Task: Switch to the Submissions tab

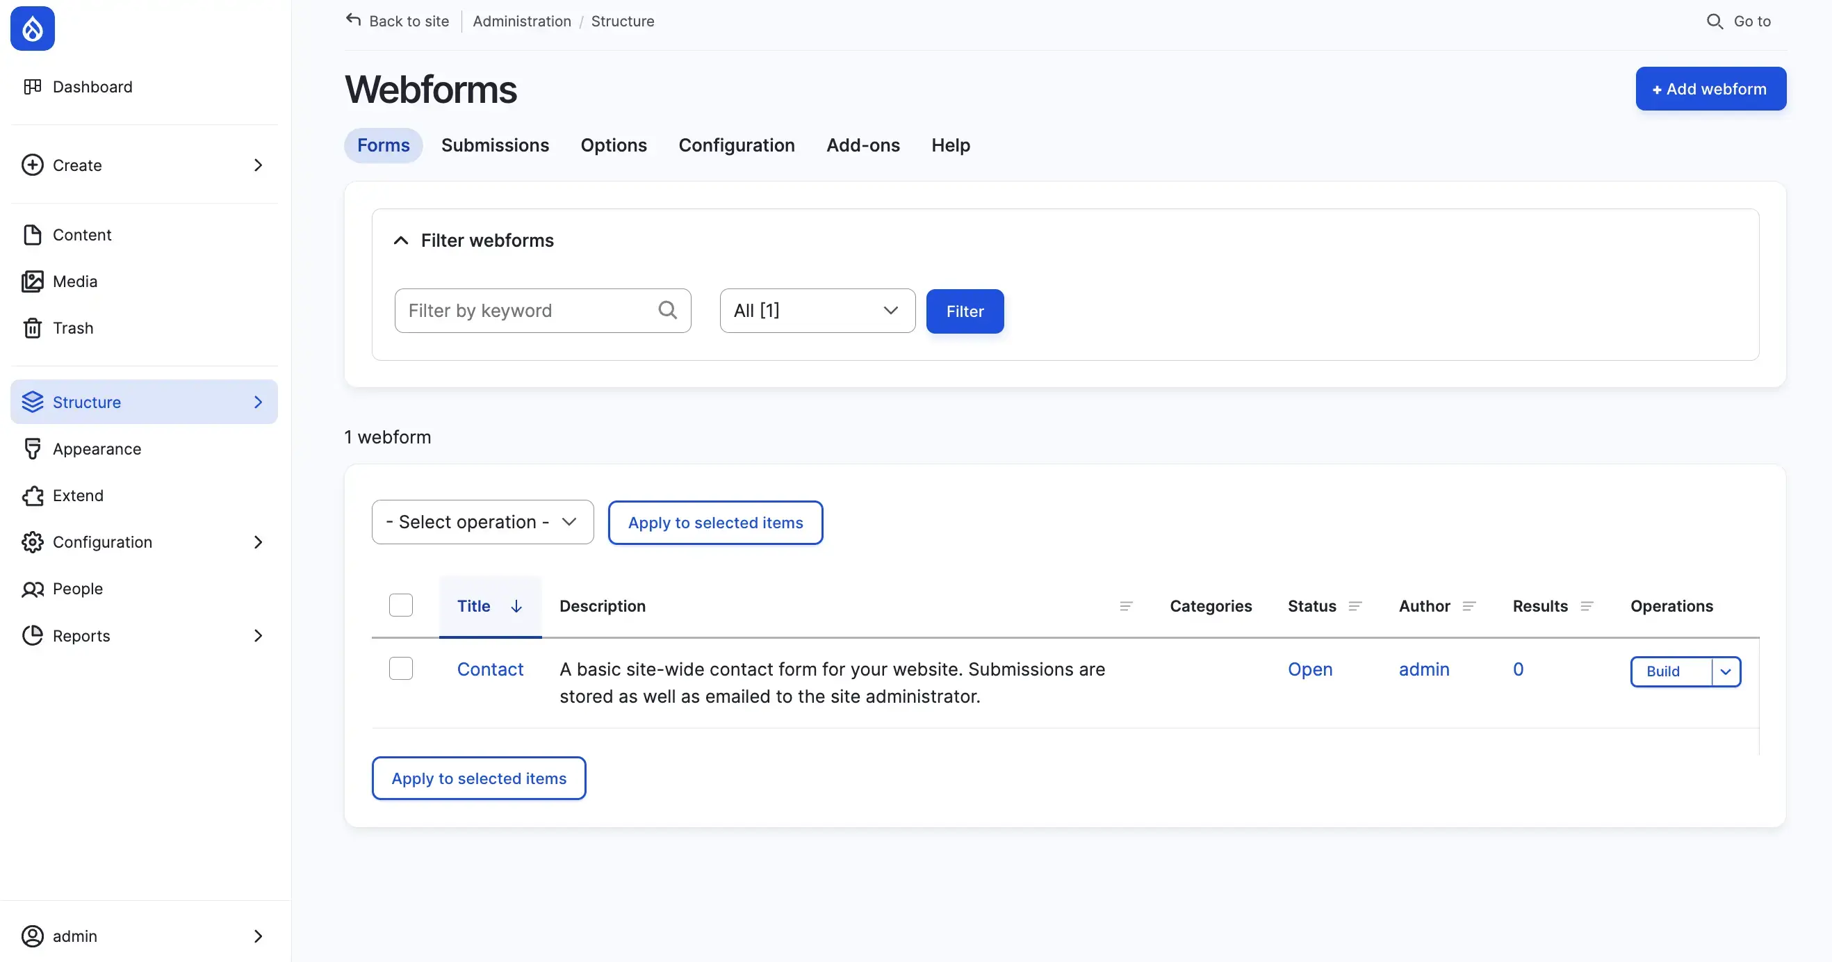Action: coord(495,145)
